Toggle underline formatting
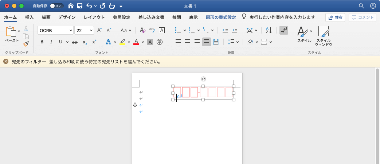Viewport: 380px width, 164px height. point(60,42)
